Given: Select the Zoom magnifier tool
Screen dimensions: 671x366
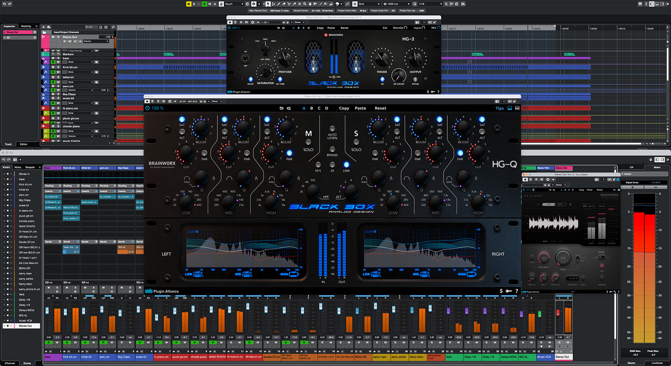Looking at the screenshot, I should (x=305, y=4).
